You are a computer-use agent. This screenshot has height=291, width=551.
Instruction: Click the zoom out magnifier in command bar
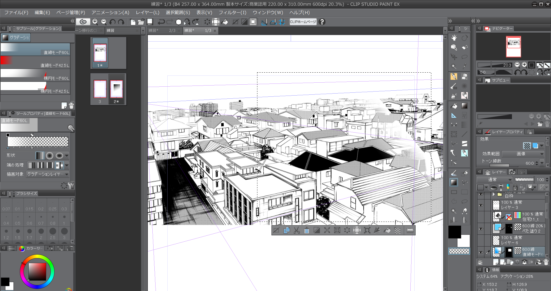point(104,22)
